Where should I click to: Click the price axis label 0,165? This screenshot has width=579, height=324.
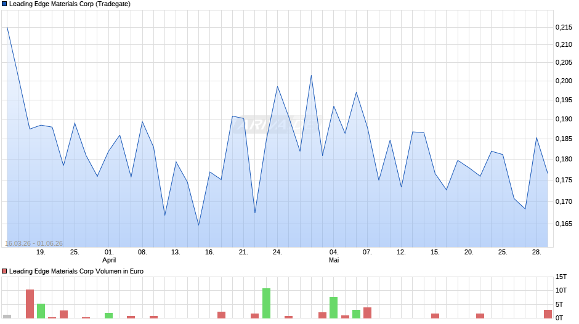tap(564, 224)
